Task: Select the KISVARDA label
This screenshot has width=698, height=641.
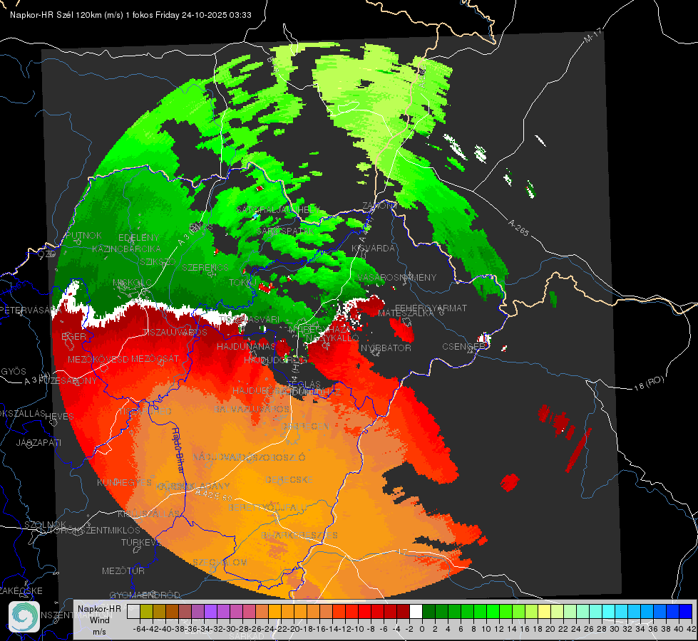Action: (373, 249)
